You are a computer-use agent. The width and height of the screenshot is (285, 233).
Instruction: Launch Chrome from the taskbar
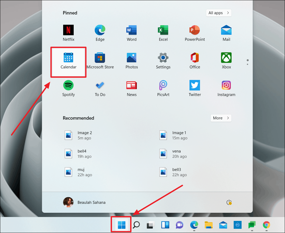click(x=266, y=225)
